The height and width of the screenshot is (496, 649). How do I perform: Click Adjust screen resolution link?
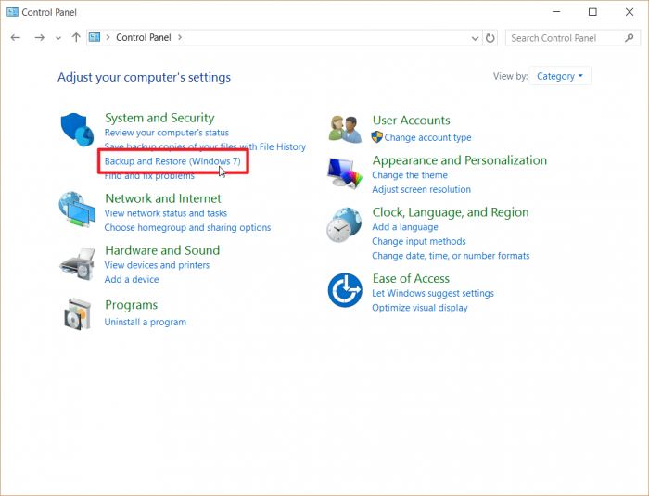click(421, 190)
